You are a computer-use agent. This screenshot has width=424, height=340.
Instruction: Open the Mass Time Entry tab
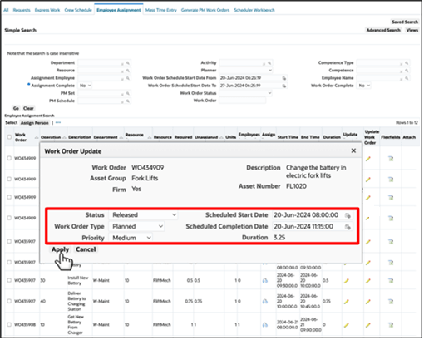tap(160, 10)
